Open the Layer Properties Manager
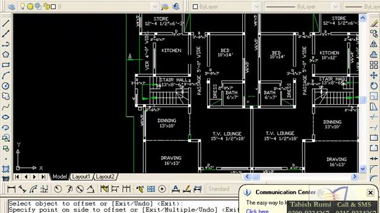Viewport: 380px width, 213px height. click(11, 7)
